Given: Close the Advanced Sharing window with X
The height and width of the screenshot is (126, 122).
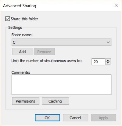Looking at the screenshot, I should coord(116,6).
